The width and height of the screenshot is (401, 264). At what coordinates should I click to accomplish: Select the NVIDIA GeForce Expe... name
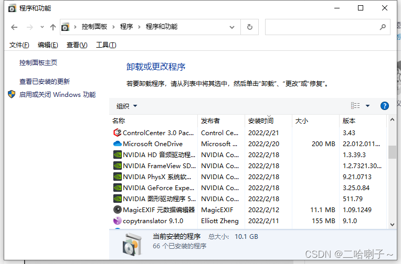(x=159, y=188)
